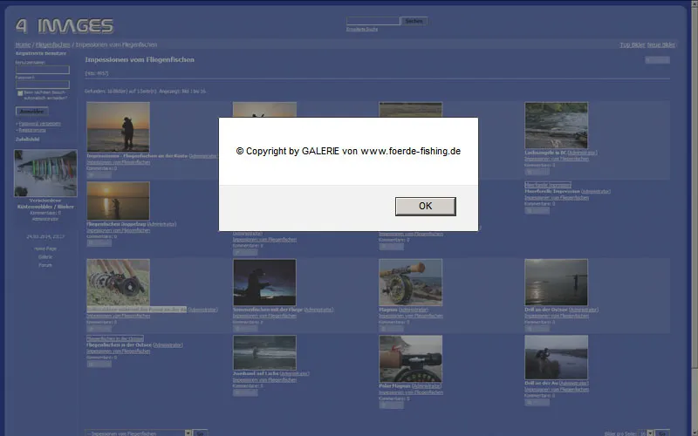Viewport: 698px width, 436px height.
Task: Open the Polar Magnus reel thumbnail
Action: click(410, 358)
